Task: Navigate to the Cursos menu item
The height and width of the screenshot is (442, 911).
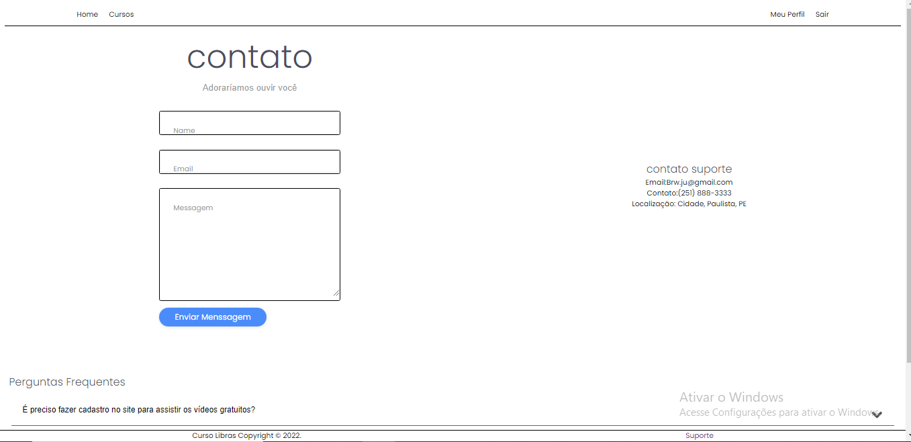Action: (122, 13)
